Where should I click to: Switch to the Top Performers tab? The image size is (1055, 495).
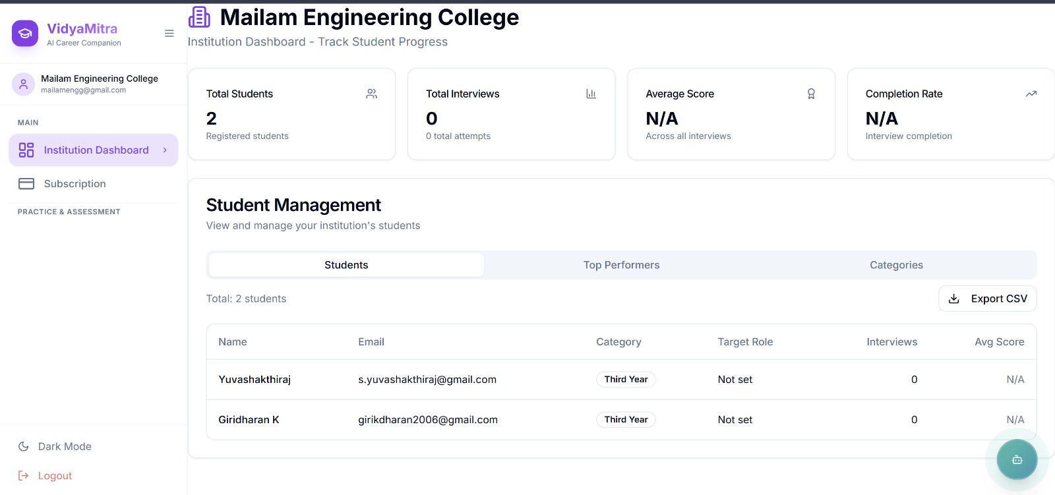tap(621, 265)
